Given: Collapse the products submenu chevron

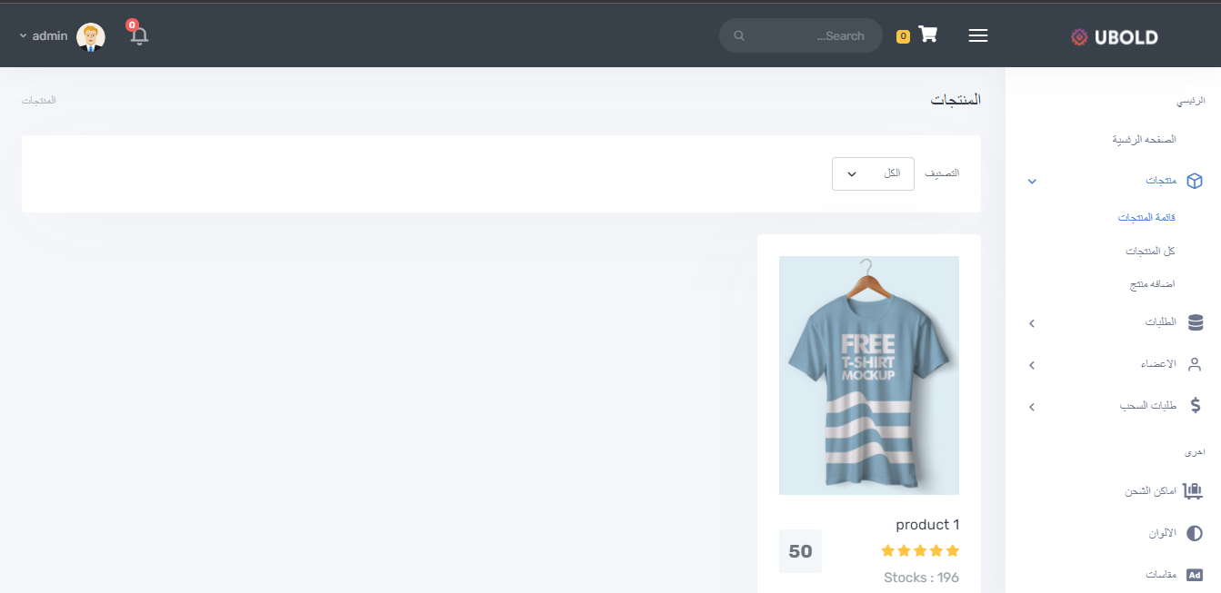Looking at the screenshot, I should (1032, 182).
